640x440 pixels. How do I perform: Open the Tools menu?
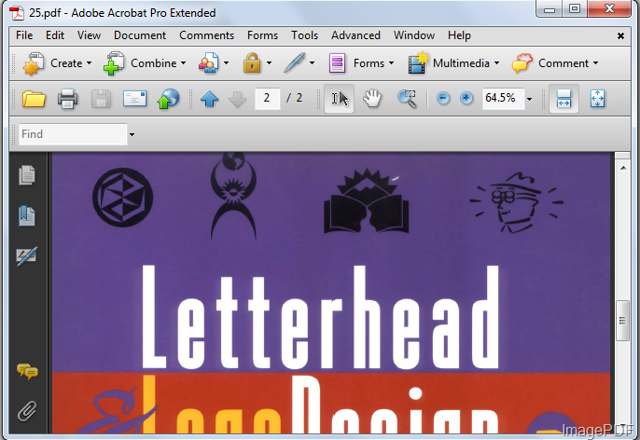click(304, 35)
